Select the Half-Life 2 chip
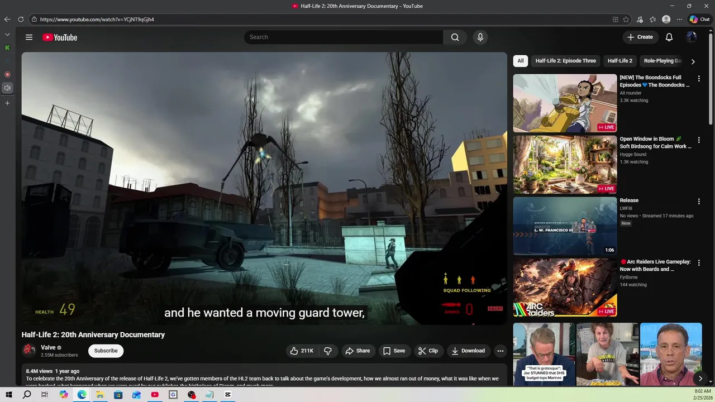This screenshot has width=715, height=402. click(x=619, y=61)
